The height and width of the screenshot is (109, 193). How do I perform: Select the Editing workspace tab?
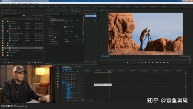coord(41,6)
